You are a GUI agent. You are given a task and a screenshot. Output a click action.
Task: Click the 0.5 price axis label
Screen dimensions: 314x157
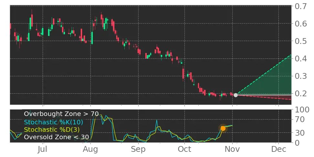click(x=300, y=41)
